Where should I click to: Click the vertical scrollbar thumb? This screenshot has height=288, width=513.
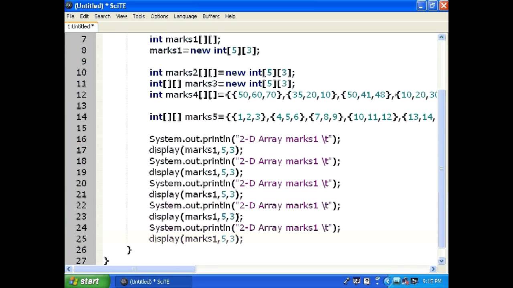pos(441,169)
